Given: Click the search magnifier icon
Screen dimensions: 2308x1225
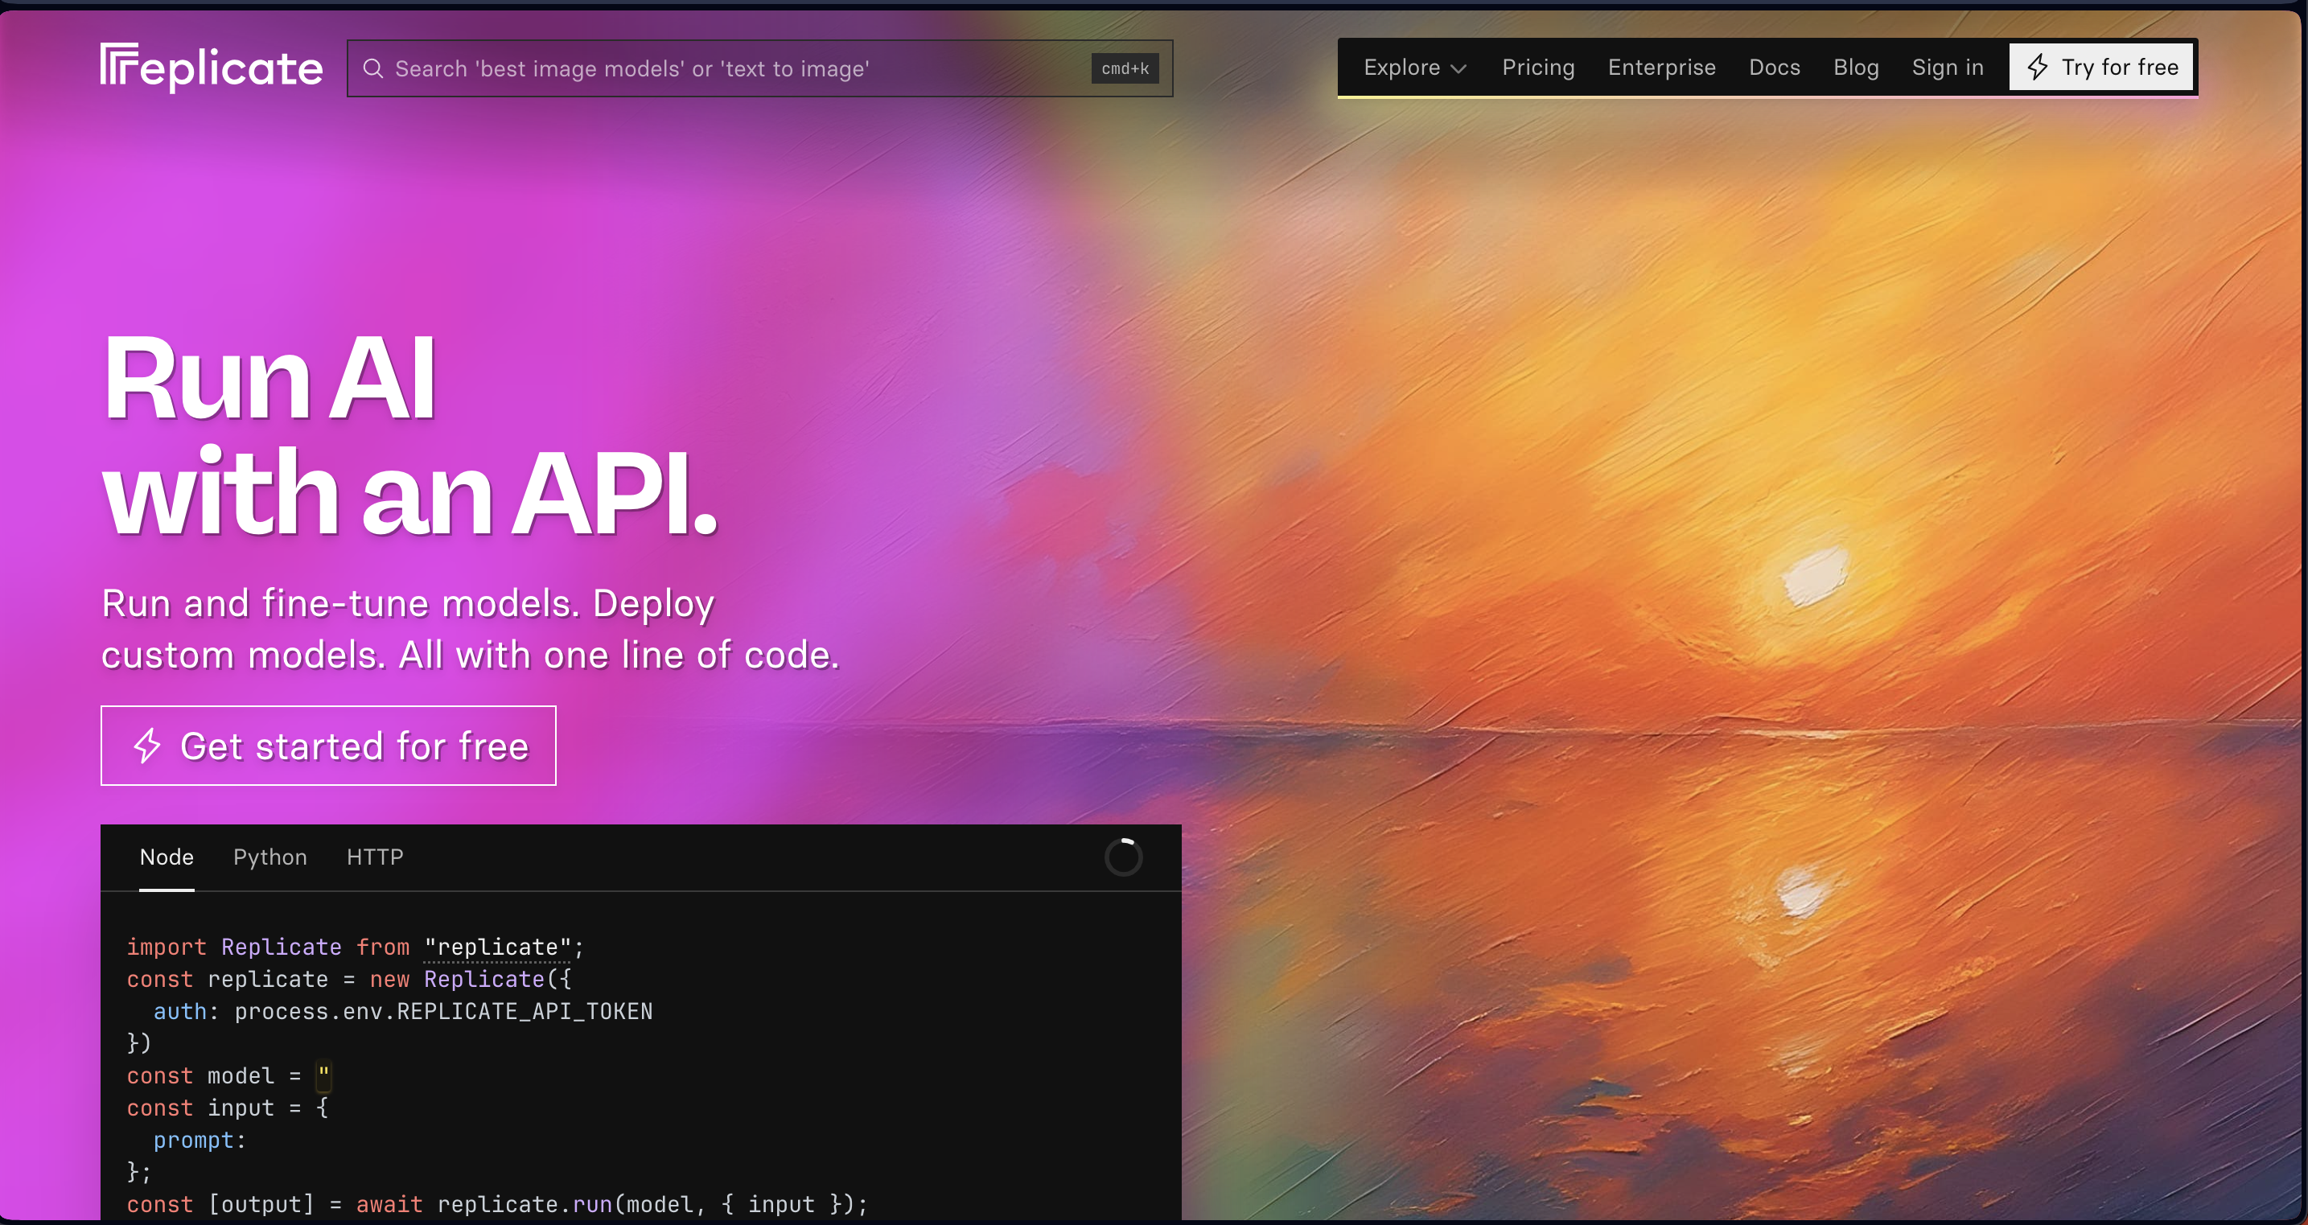Looking at the screenshot, I should pyautogui.click(x=372, y=69).
